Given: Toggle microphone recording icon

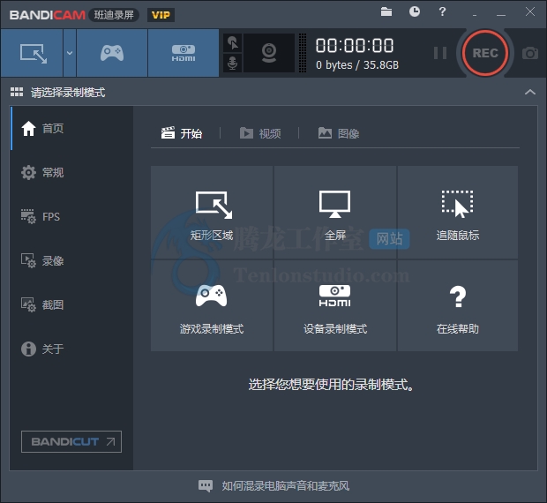Looking at the screenshot, I should 232,63.
